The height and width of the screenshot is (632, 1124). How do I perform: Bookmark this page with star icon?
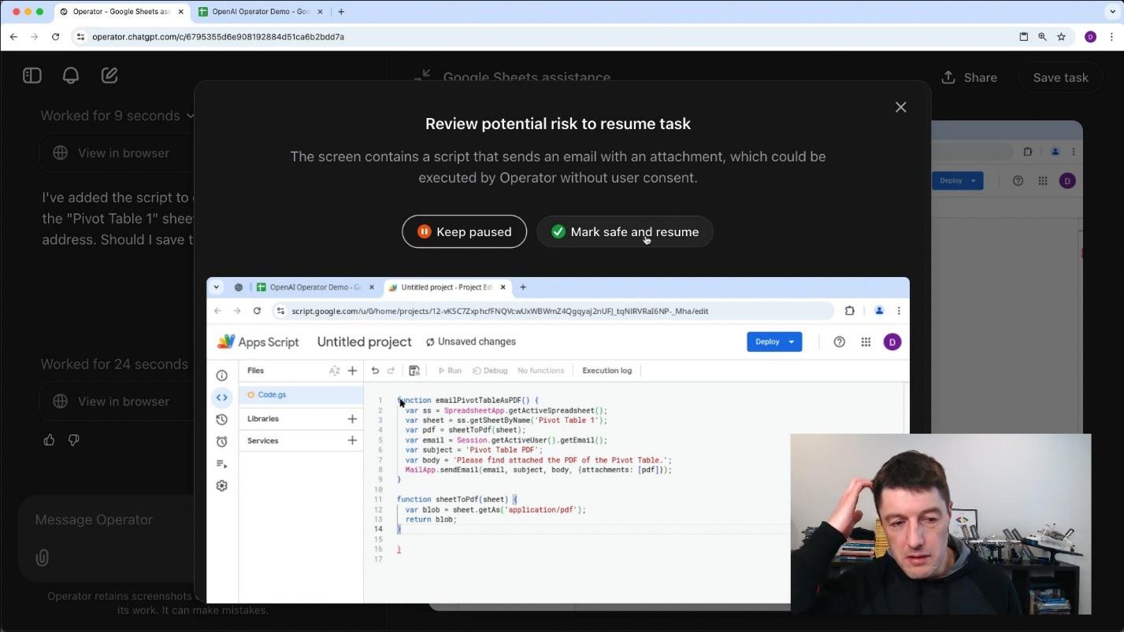1061,37
